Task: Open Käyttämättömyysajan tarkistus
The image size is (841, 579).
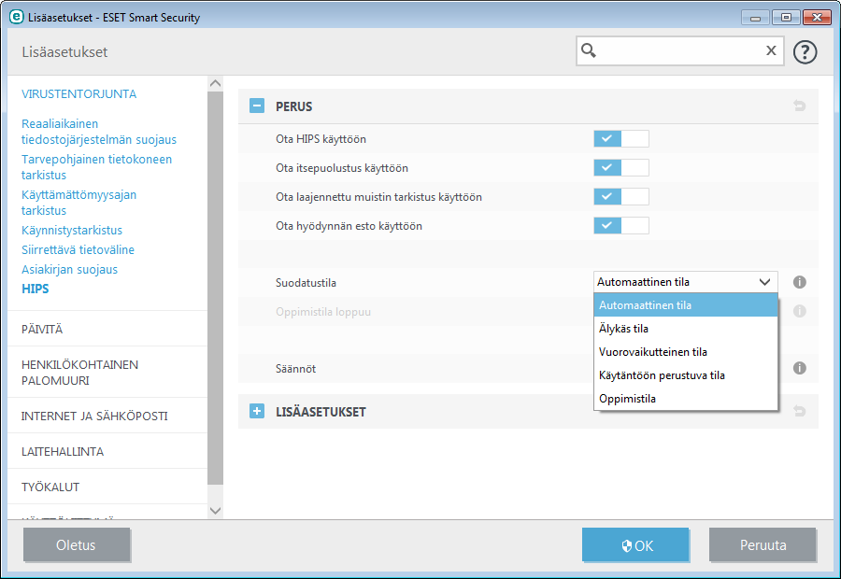Action: point(78,202)
